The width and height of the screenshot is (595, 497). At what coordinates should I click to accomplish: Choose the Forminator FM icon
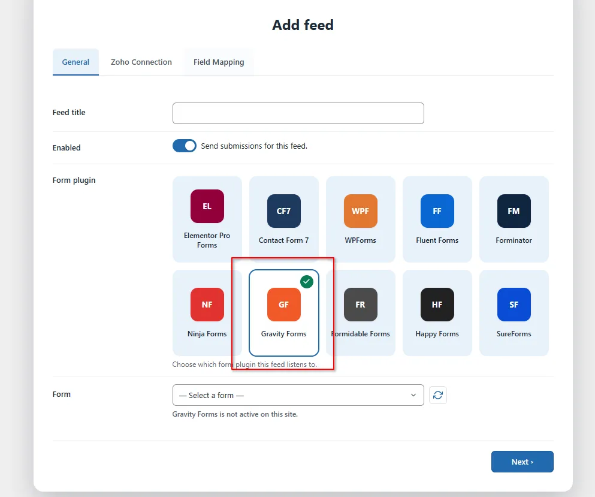(514, 211)
